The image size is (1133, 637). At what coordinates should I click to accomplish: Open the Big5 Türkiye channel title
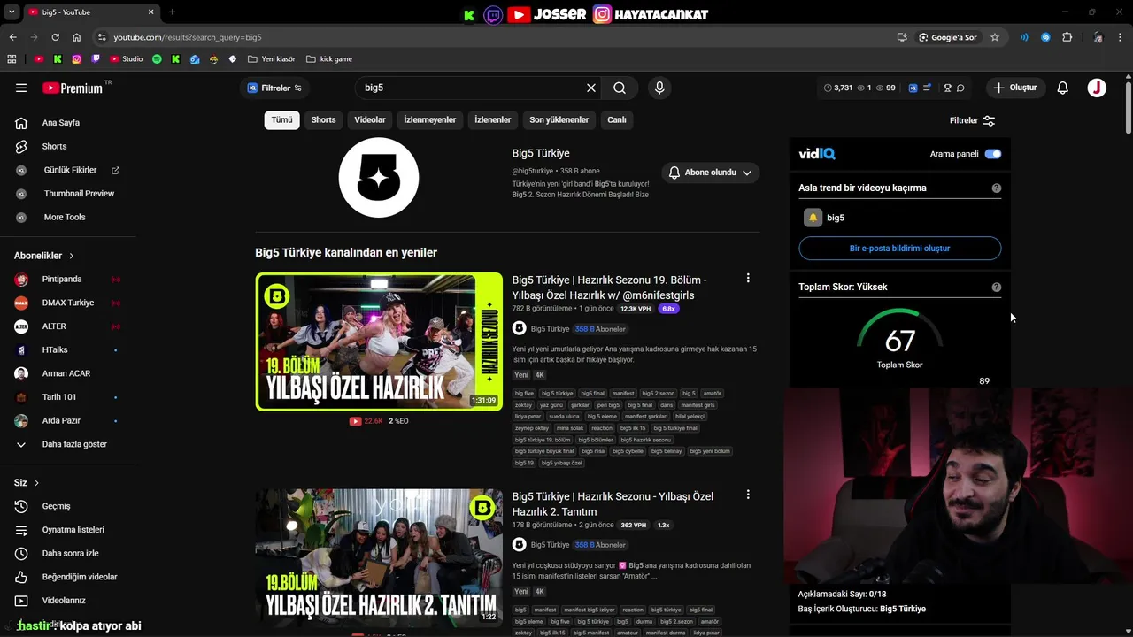point(541,153)
